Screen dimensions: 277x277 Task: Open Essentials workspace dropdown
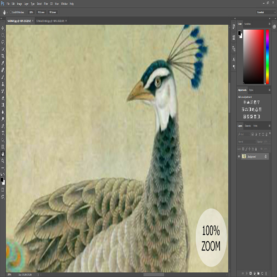point(266,12)
